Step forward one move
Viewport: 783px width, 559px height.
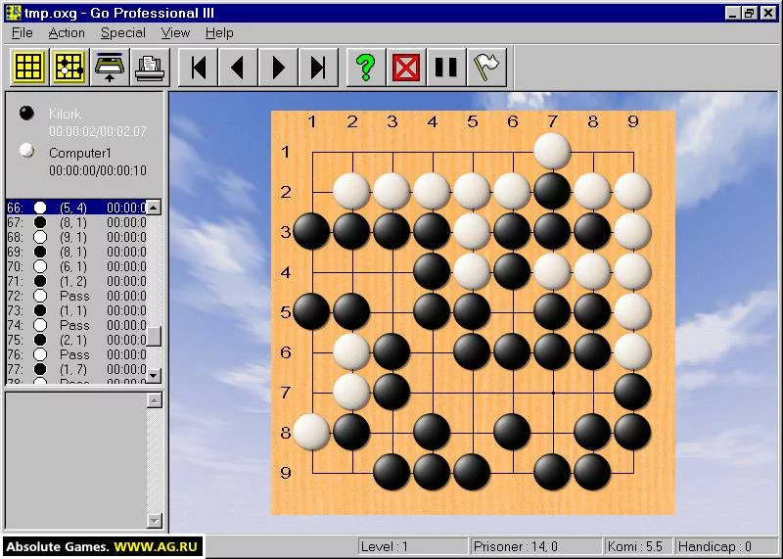[x=278, y=67]
